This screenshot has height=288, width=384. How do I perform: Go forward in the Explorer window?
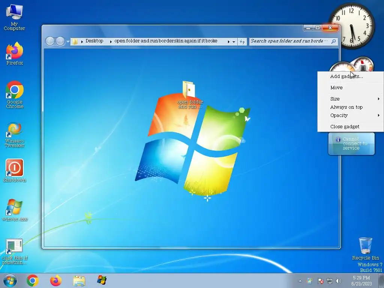click(60, 41)
